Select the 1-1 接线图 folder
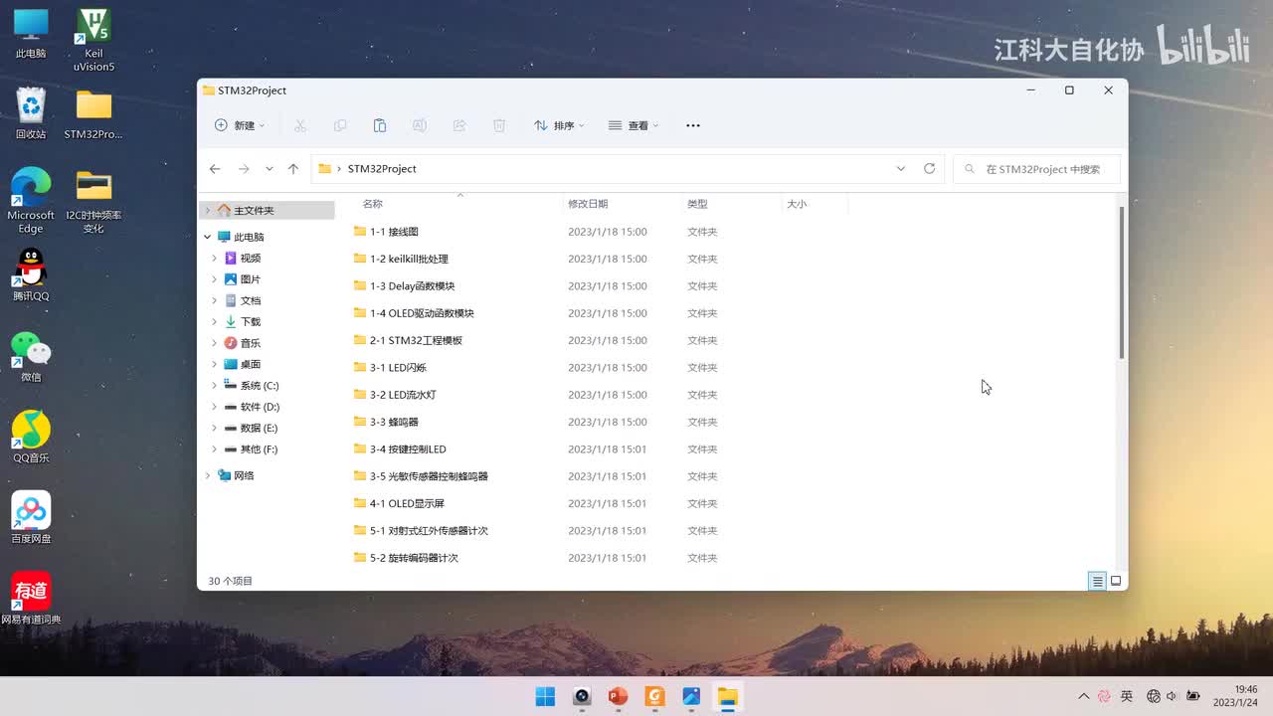The width and height of the screenshot is (1273, 716). coord(386,232)
